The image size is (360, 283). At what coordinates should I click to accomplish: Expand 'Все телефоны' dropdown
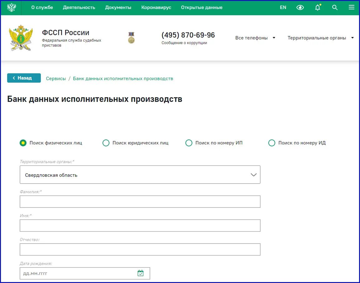click(255, 38)
